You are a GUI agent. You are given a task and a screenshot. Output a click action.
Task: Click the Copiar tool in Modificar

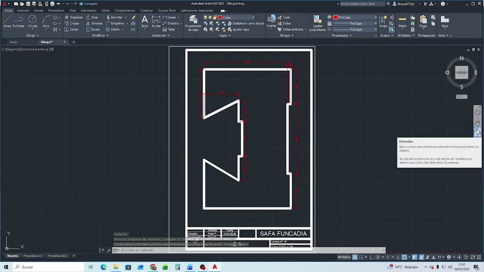click(x=72, y=23)
